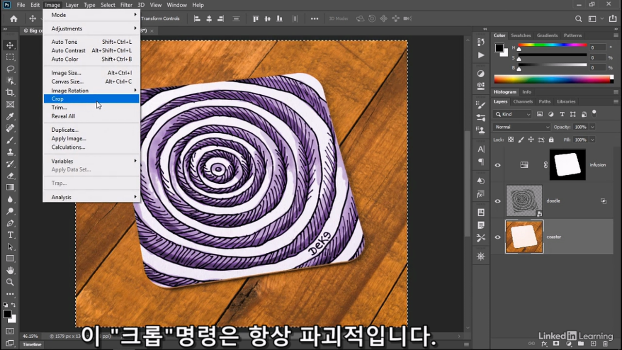The height and width of the screenshot is (350, 622).
Task: Switch to the Channels tab
Action: pos(523,102)
